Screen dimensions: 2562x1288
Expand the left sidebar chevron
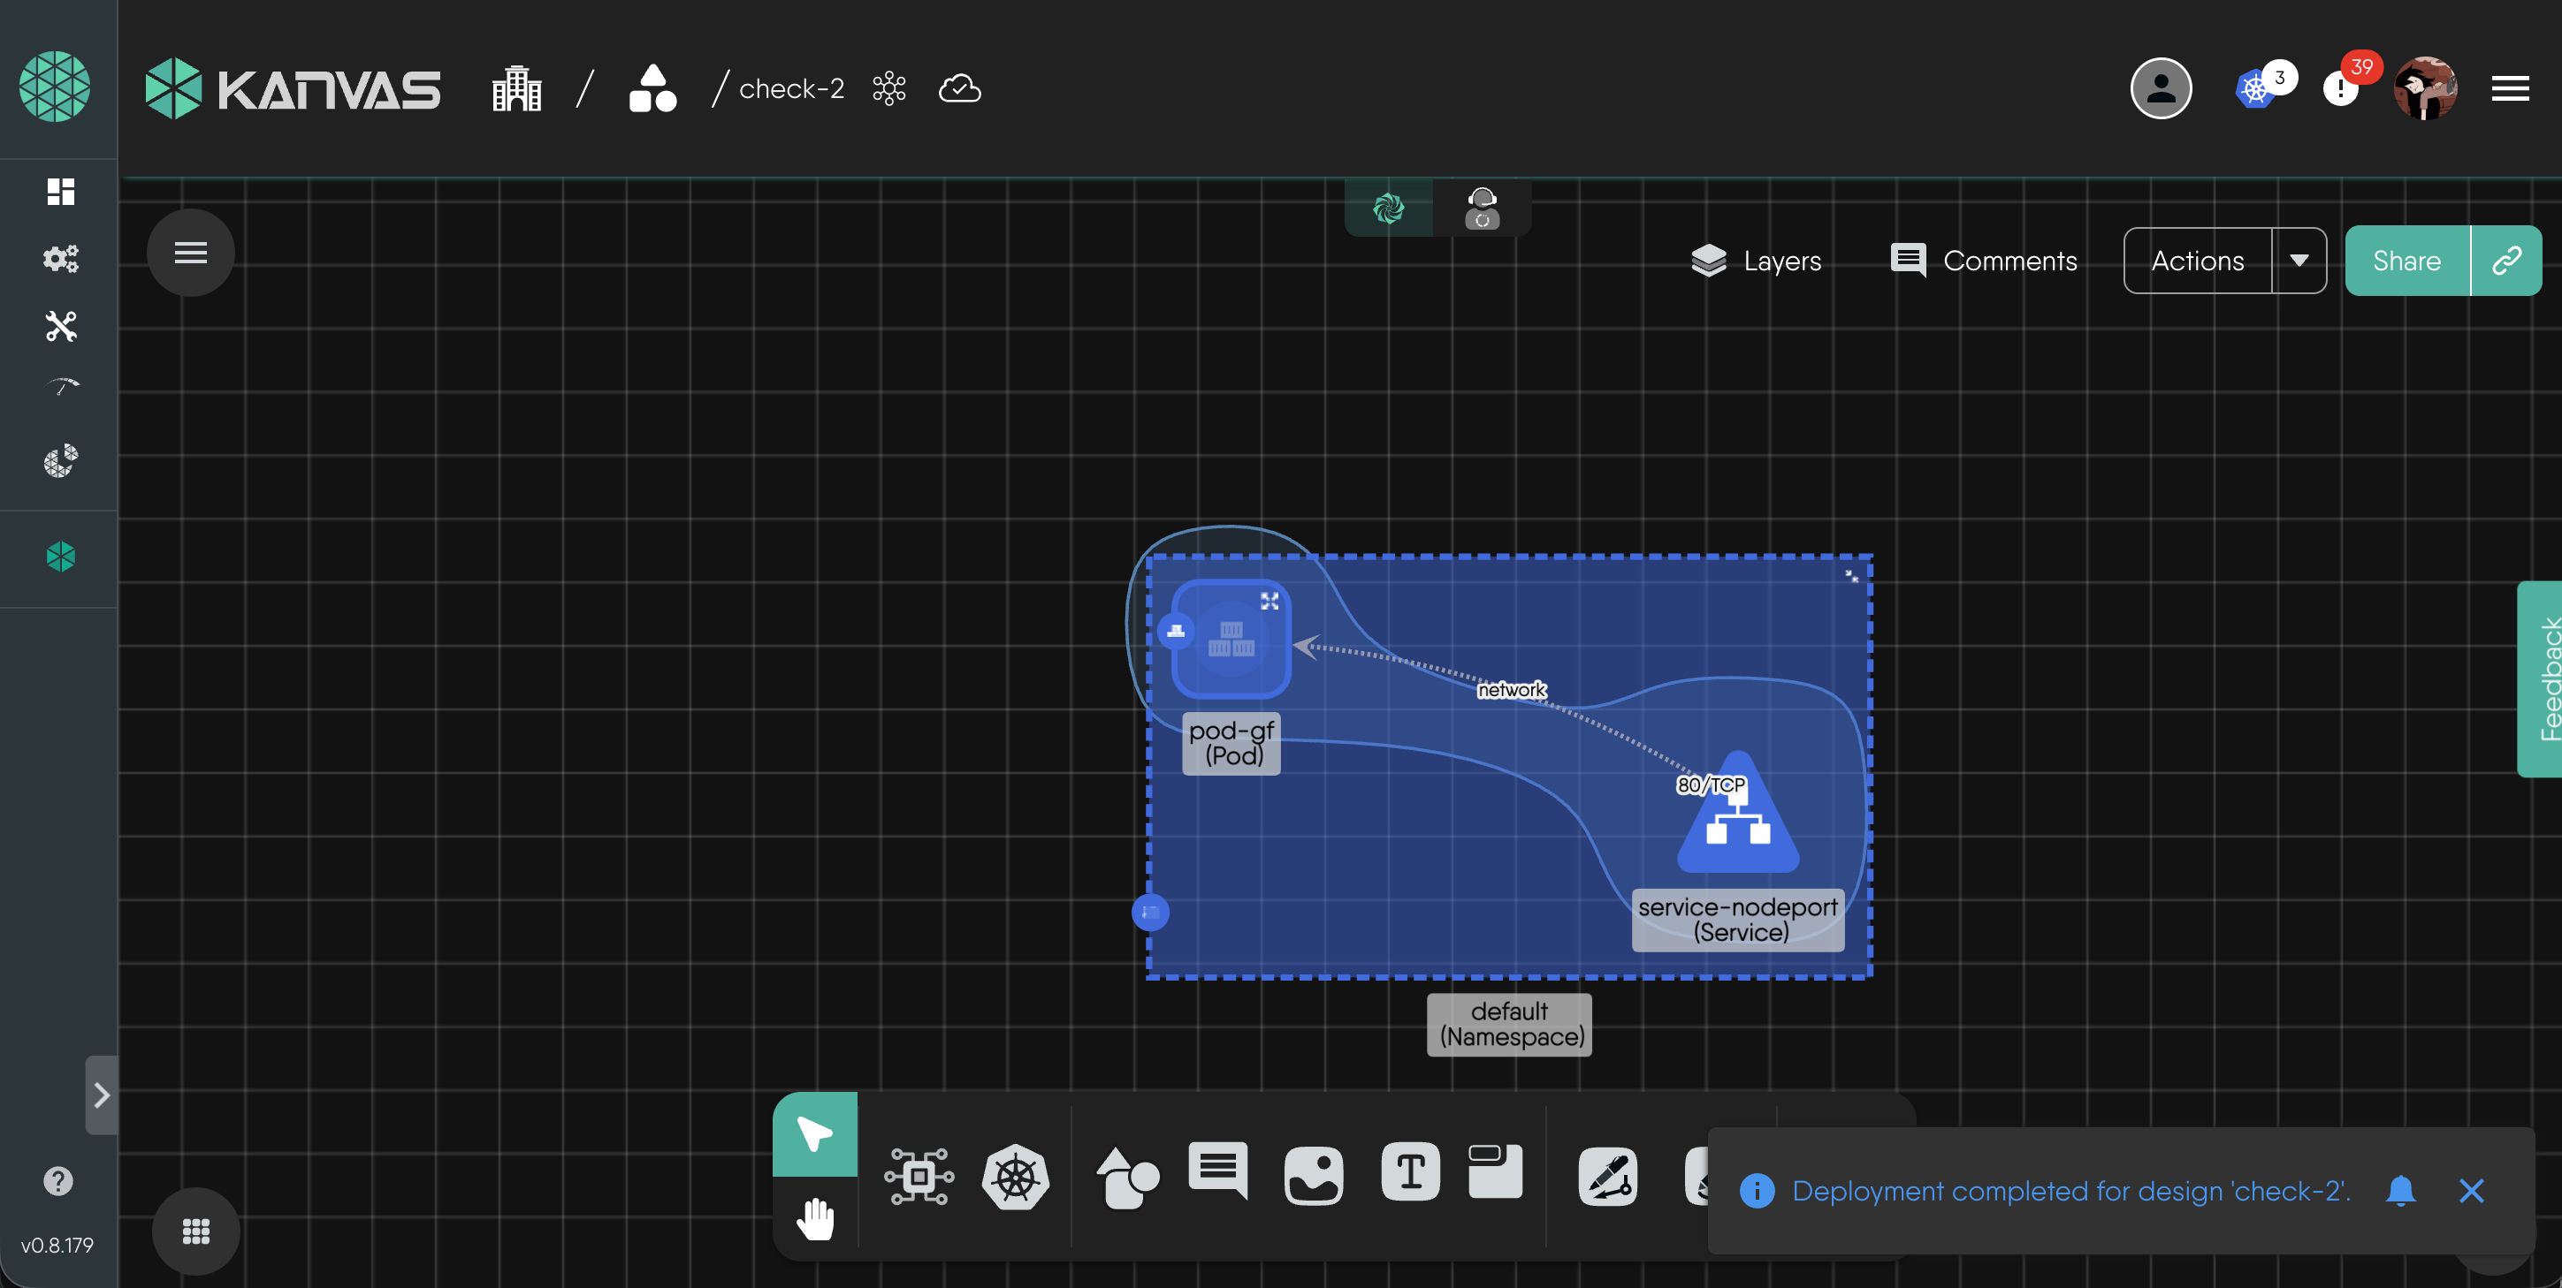(x=102, y=1095)
